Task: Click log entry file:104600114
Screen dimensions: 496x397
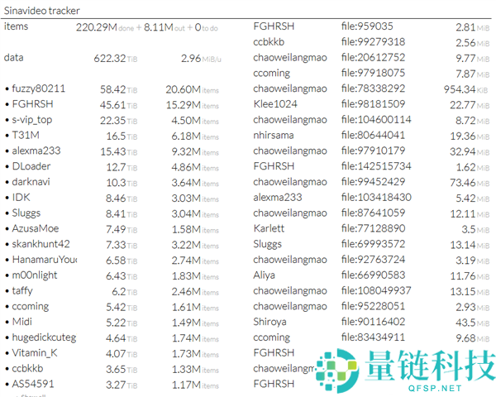Action: pyautogui.click(x=376, y=119)
